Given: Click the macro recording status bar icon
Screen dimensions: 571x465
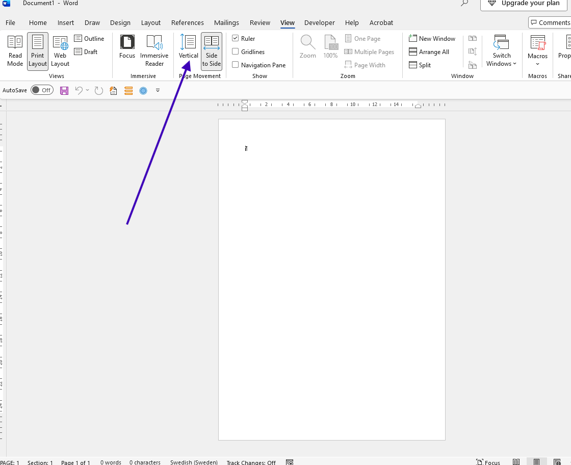Looking at the screenshot, I should (290, 462).
